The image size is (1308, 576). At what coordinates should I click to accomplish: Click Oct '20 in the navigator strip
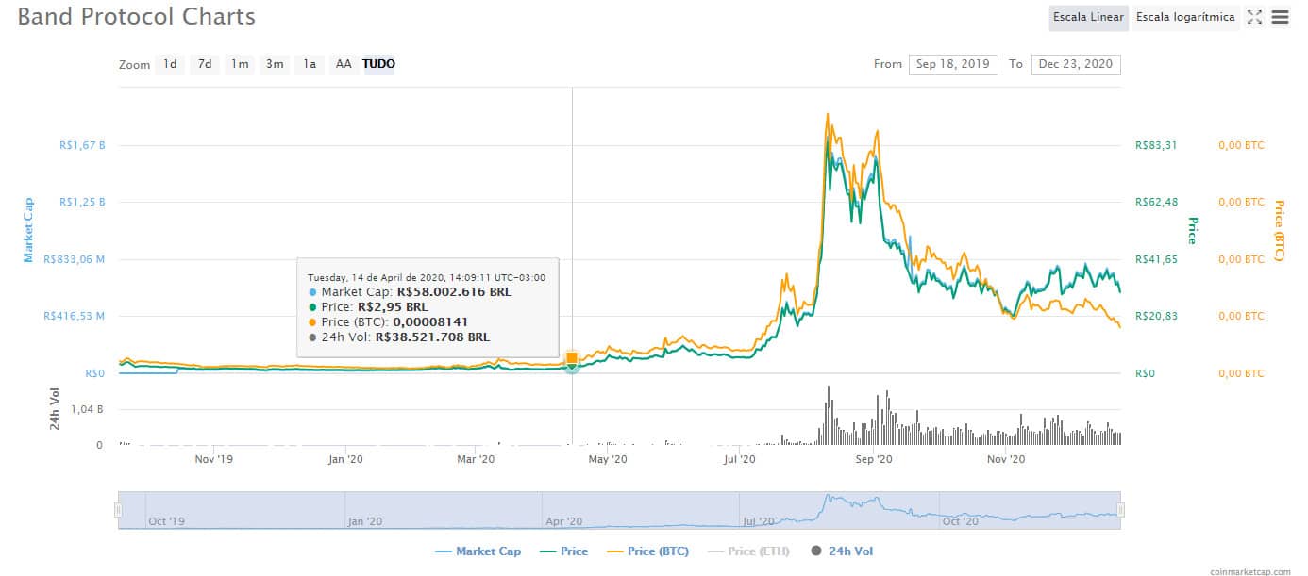(x=961, y=521)
